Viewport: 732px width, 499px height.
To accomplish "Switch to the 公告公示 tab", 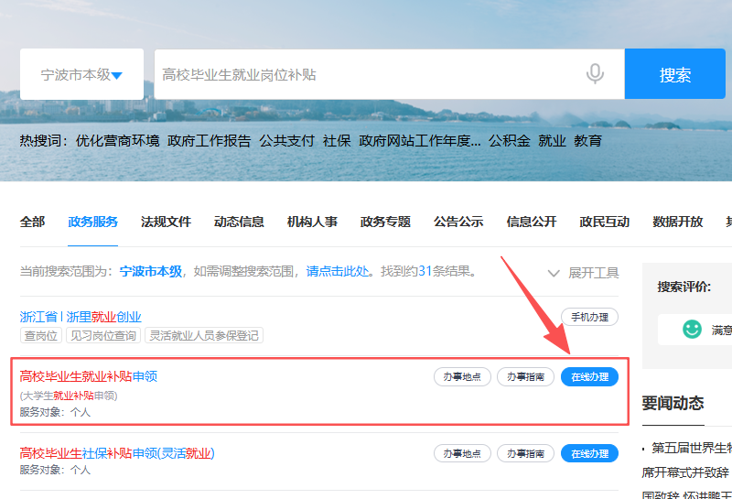I will [x=458, y=222].
